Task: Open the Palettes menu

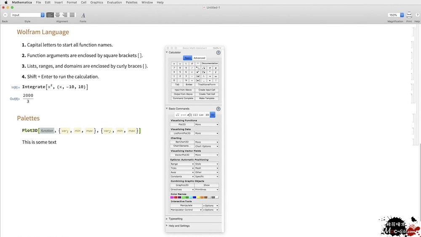Action: 131,3
